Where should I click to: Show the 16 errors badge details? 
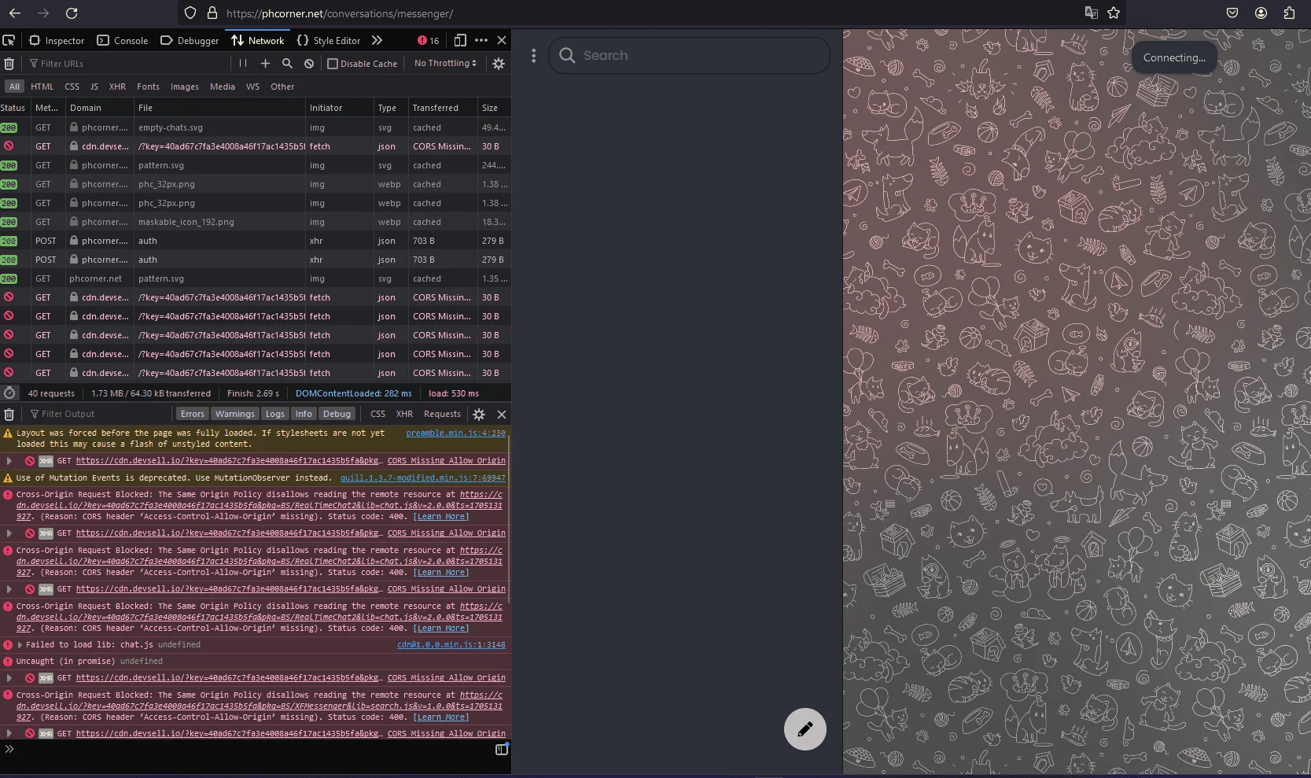429,40
